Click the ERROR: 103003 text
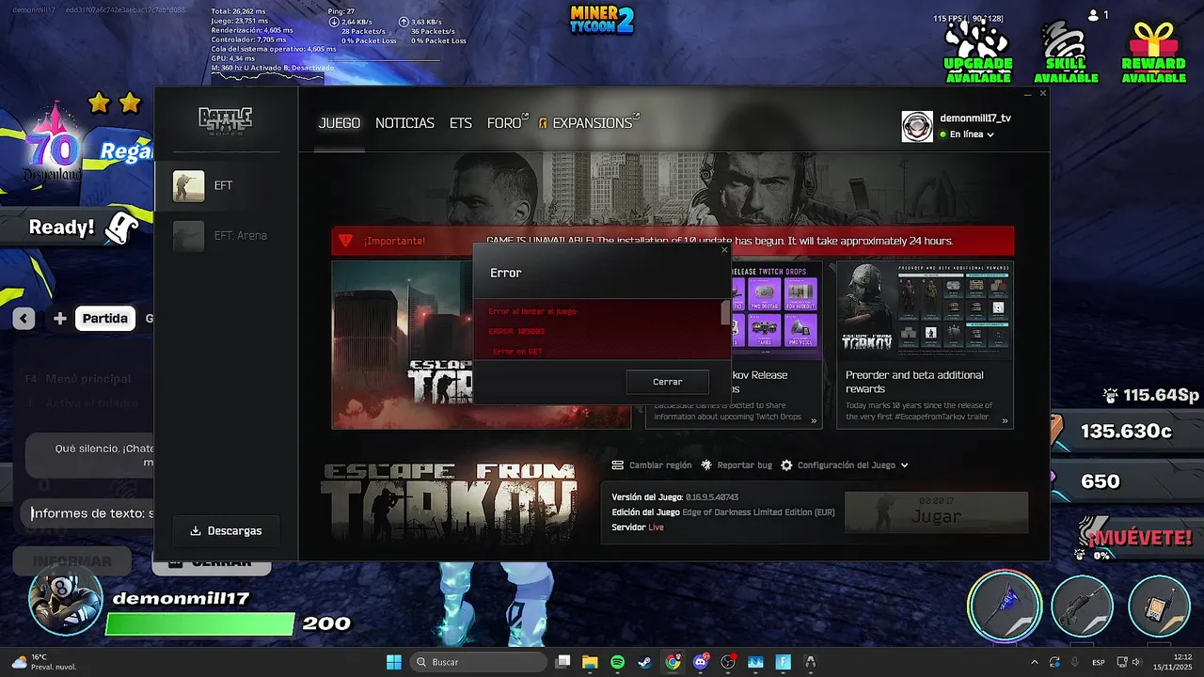The image size is (1204, 677). point(516,332)
